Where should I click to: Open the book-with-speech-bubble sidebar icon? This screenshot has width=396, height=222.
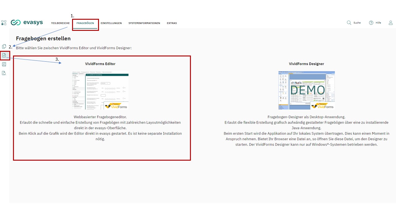point(4,64)
